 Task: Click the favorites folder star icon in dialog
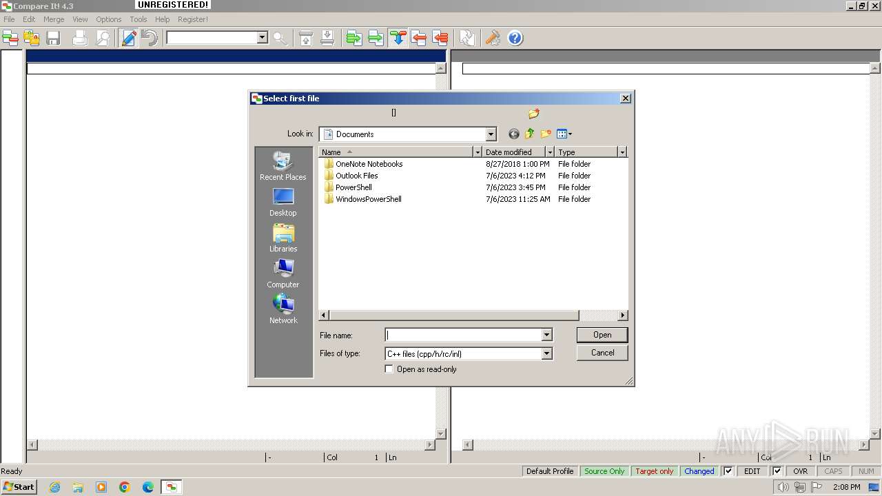pyautogui.click(x=534, y=113)
